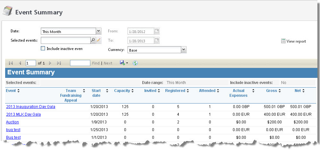Sort by Net column arrows
Image resolution: width=320 pixels, height=150 pixels.
304,91
